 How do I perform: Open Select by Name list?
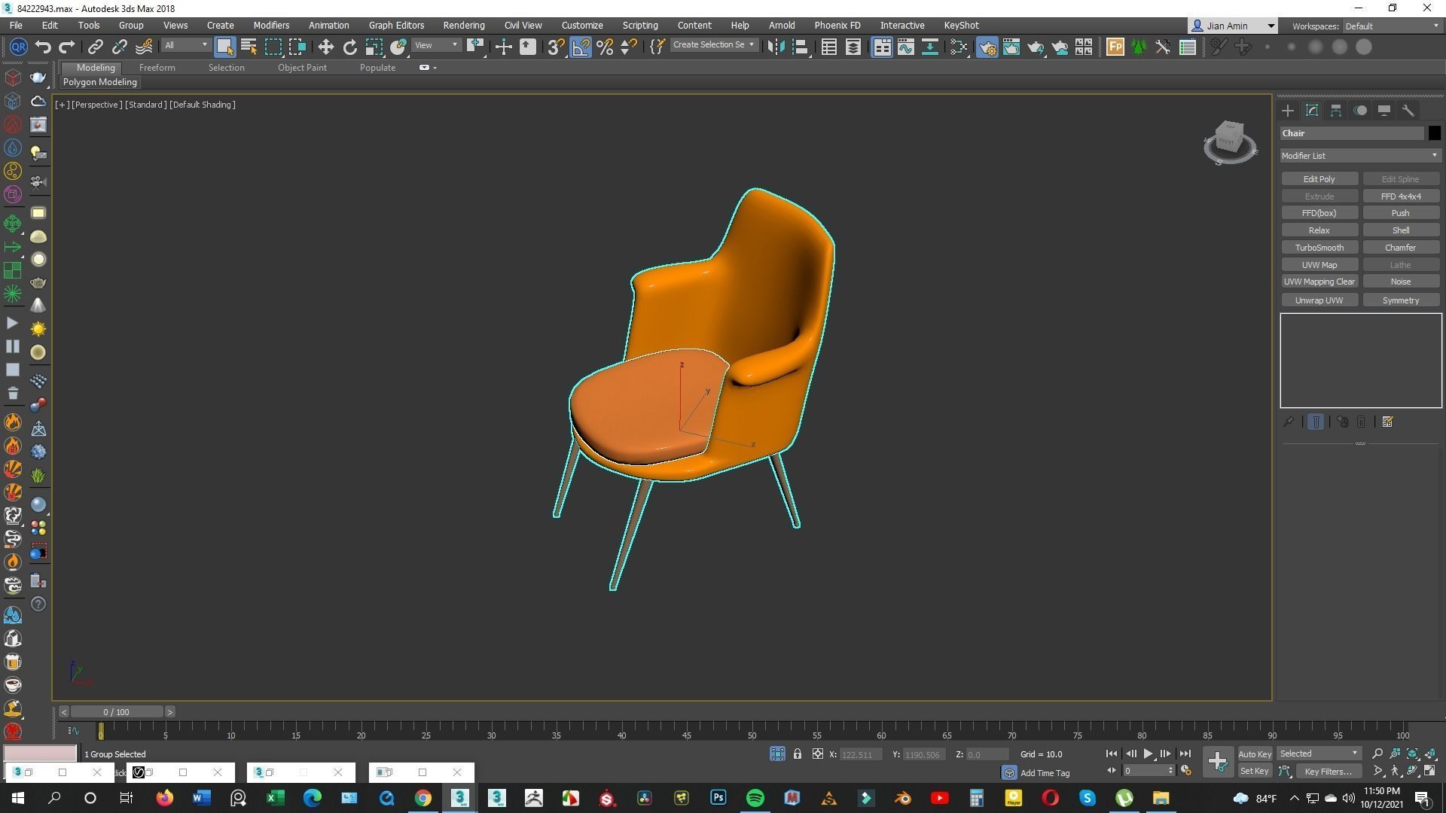pyautogui.click(x=249, y=47)
